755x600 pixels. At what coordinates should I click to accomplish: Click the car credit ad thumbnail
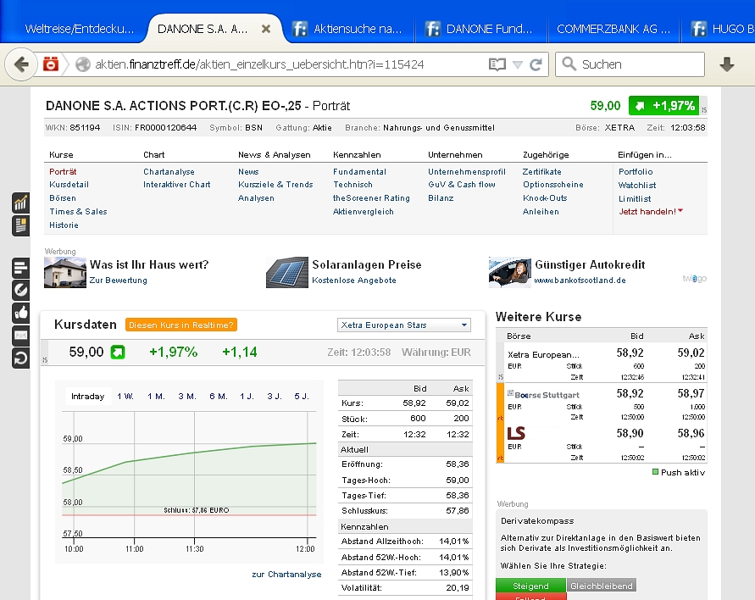click(510, 273)
